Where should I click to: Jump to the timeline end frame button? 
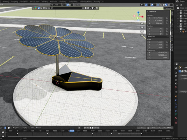pyautogui.click(x=98, y=128)
